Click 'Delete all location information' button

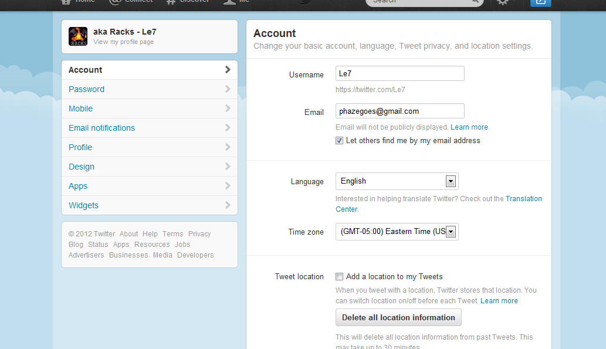398,317
